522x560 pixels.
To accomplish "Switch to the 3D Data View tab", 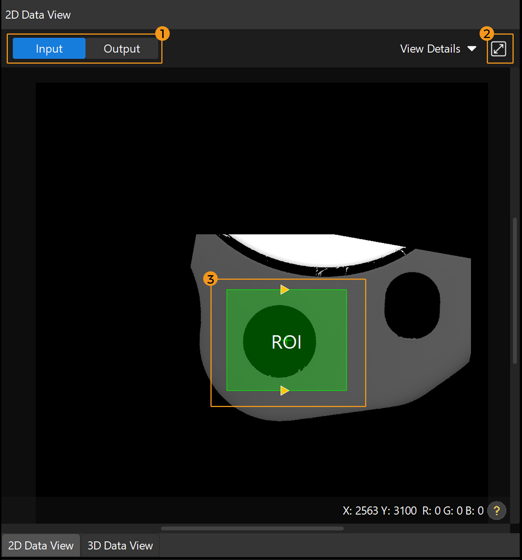I will tap(120, 545).
